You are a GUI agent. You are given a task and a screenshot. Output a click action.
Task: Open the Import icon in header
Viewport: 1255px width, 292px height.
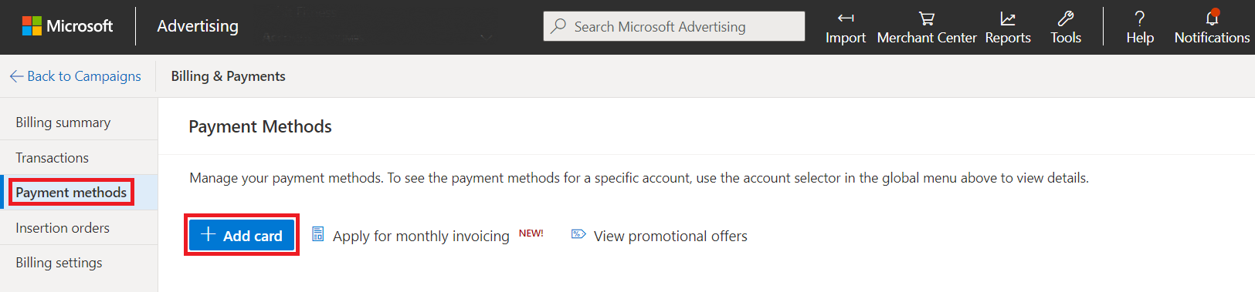click(846, 18)
